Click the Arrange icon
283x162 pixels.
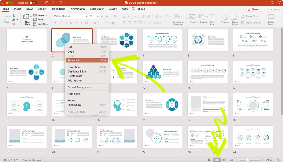click(x=224, y=17)
